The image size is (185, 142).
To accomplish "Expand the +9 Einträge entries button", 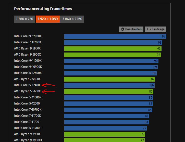I will point(156,29).
